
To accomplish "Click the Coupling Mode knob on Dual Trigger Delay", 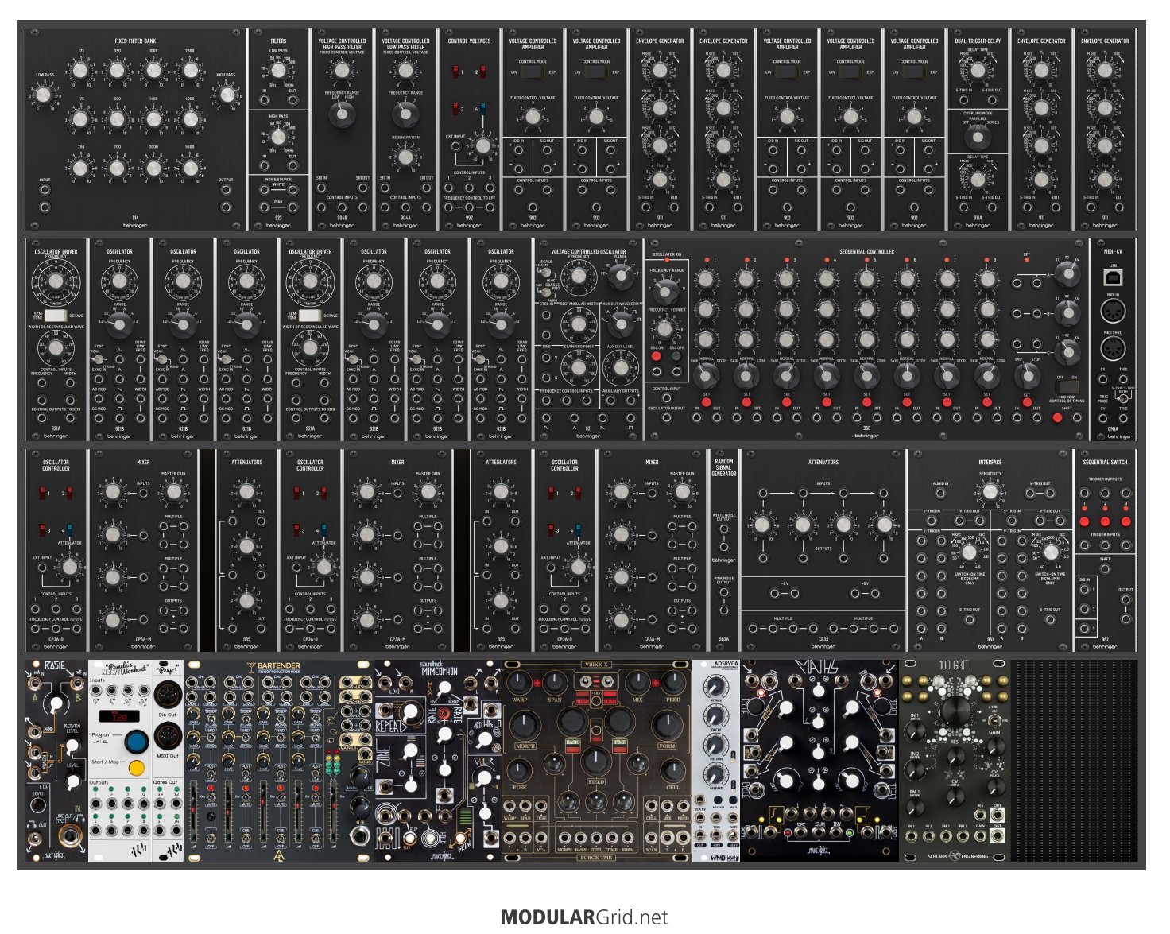I will [x=978, y=137].
